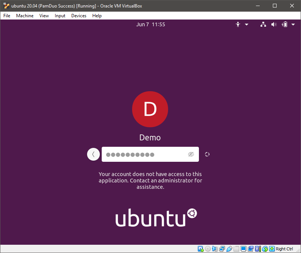Click the CPU virtualization V indicator

[x=257, y=249]
